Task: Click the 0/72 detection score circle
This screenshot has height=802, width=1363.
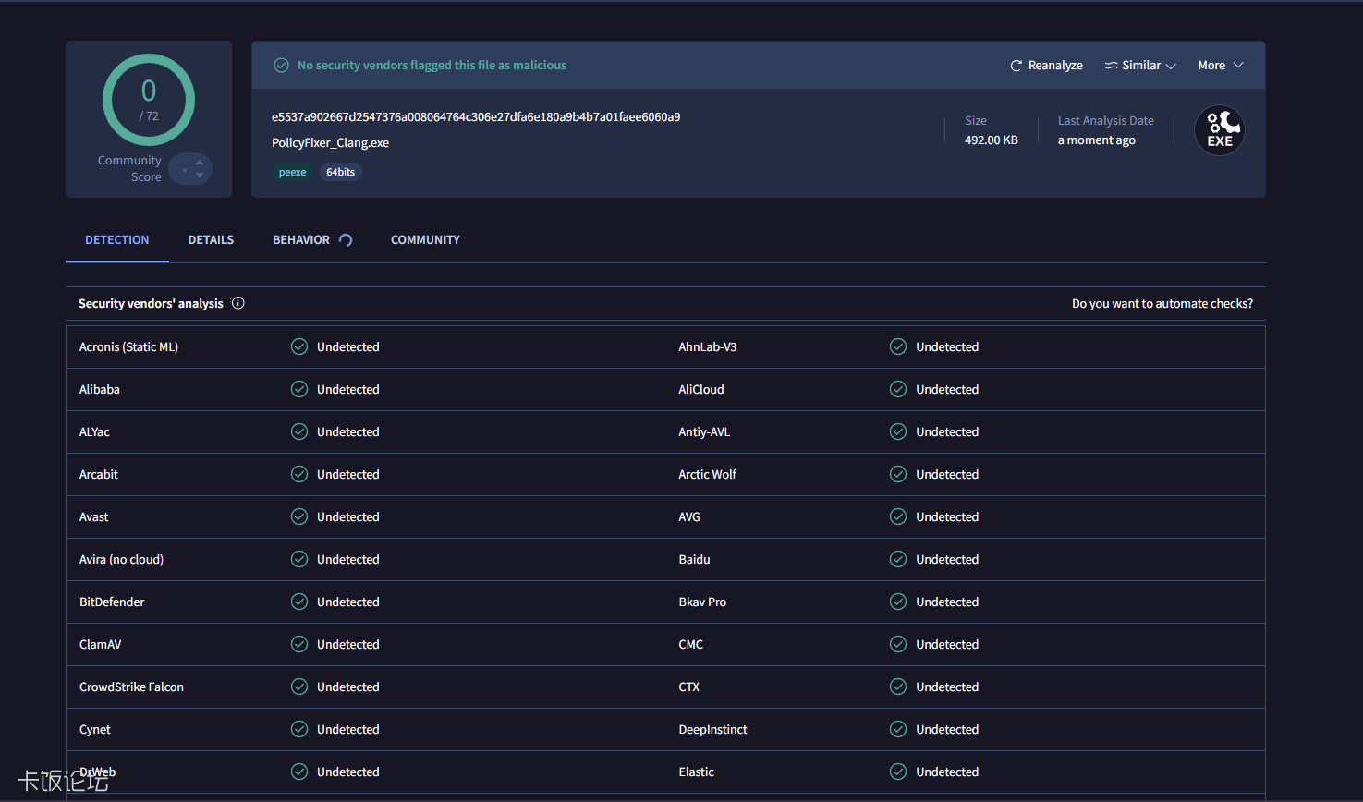Action: 149,100
